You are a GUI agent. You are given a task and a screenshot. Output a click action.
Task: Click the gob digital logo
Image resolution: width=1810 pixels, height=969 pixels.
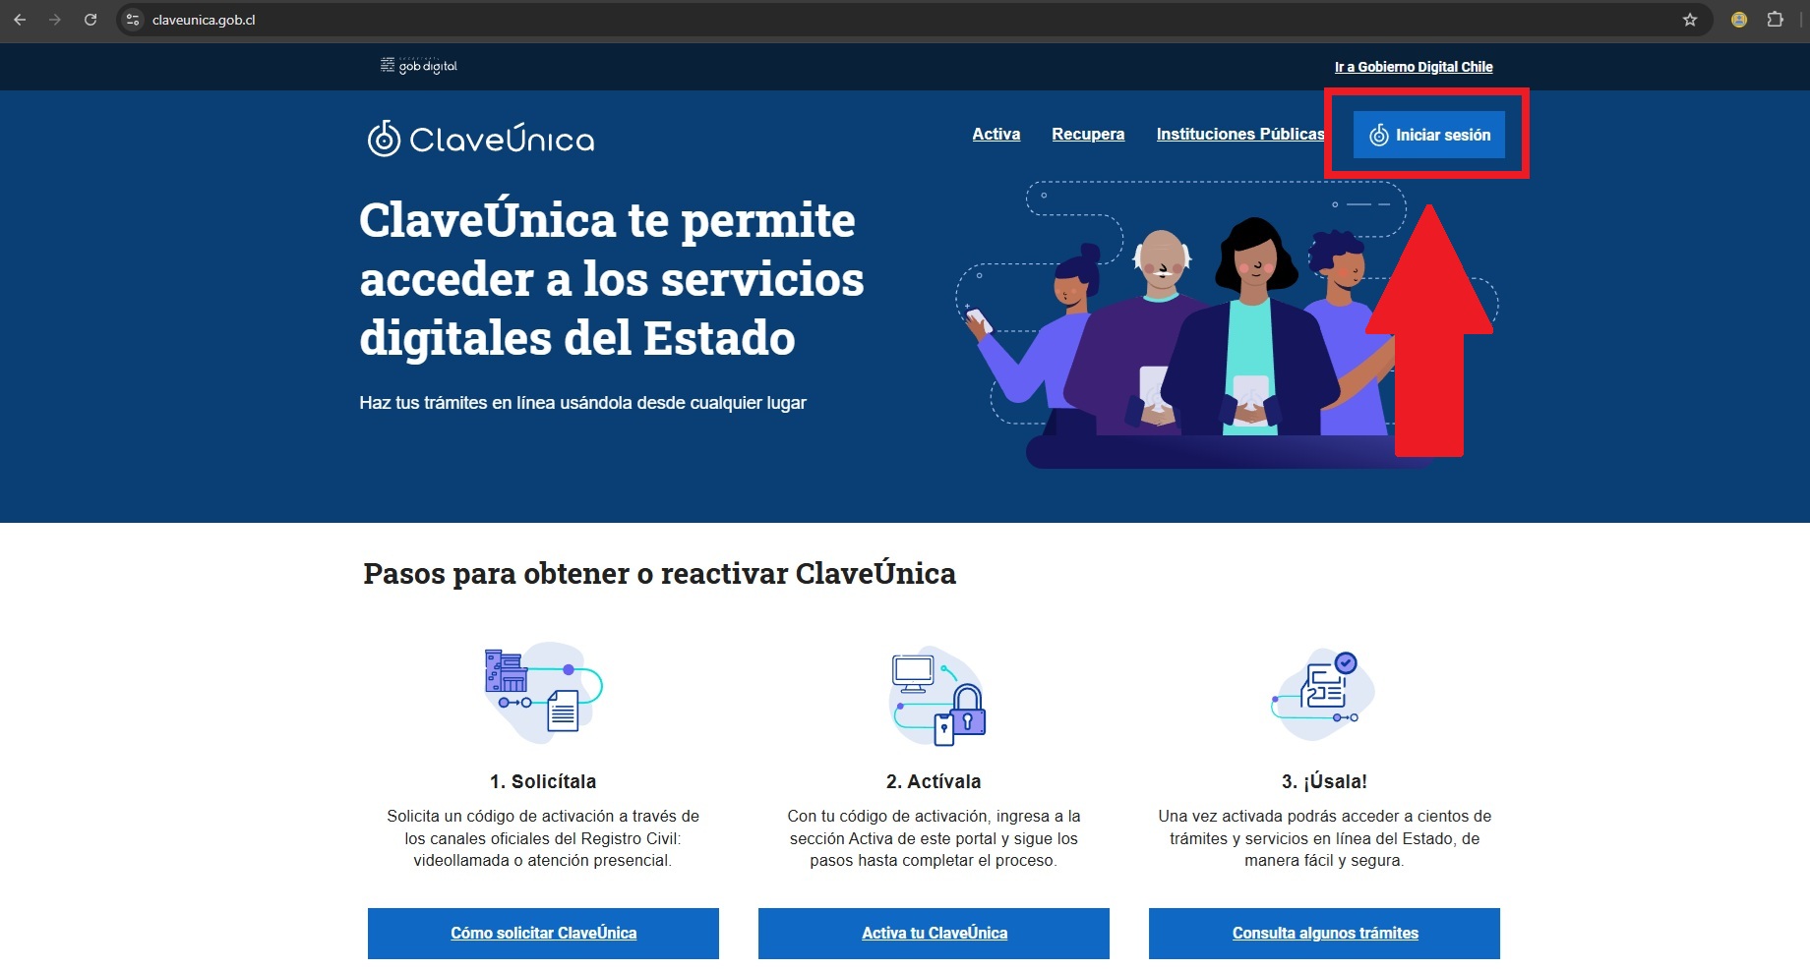coord(419,66)
